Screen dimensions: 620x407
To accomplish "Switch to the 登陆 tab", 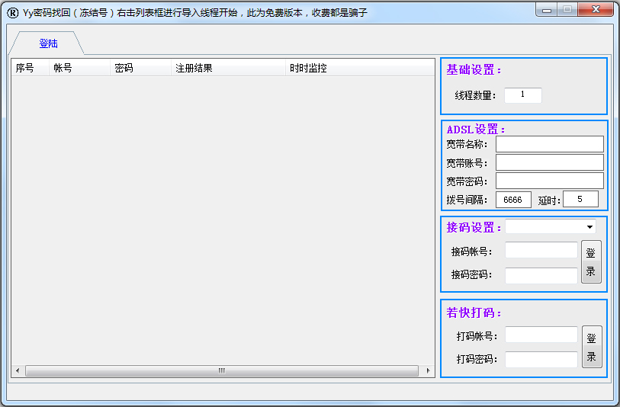I will coord(48,43).
